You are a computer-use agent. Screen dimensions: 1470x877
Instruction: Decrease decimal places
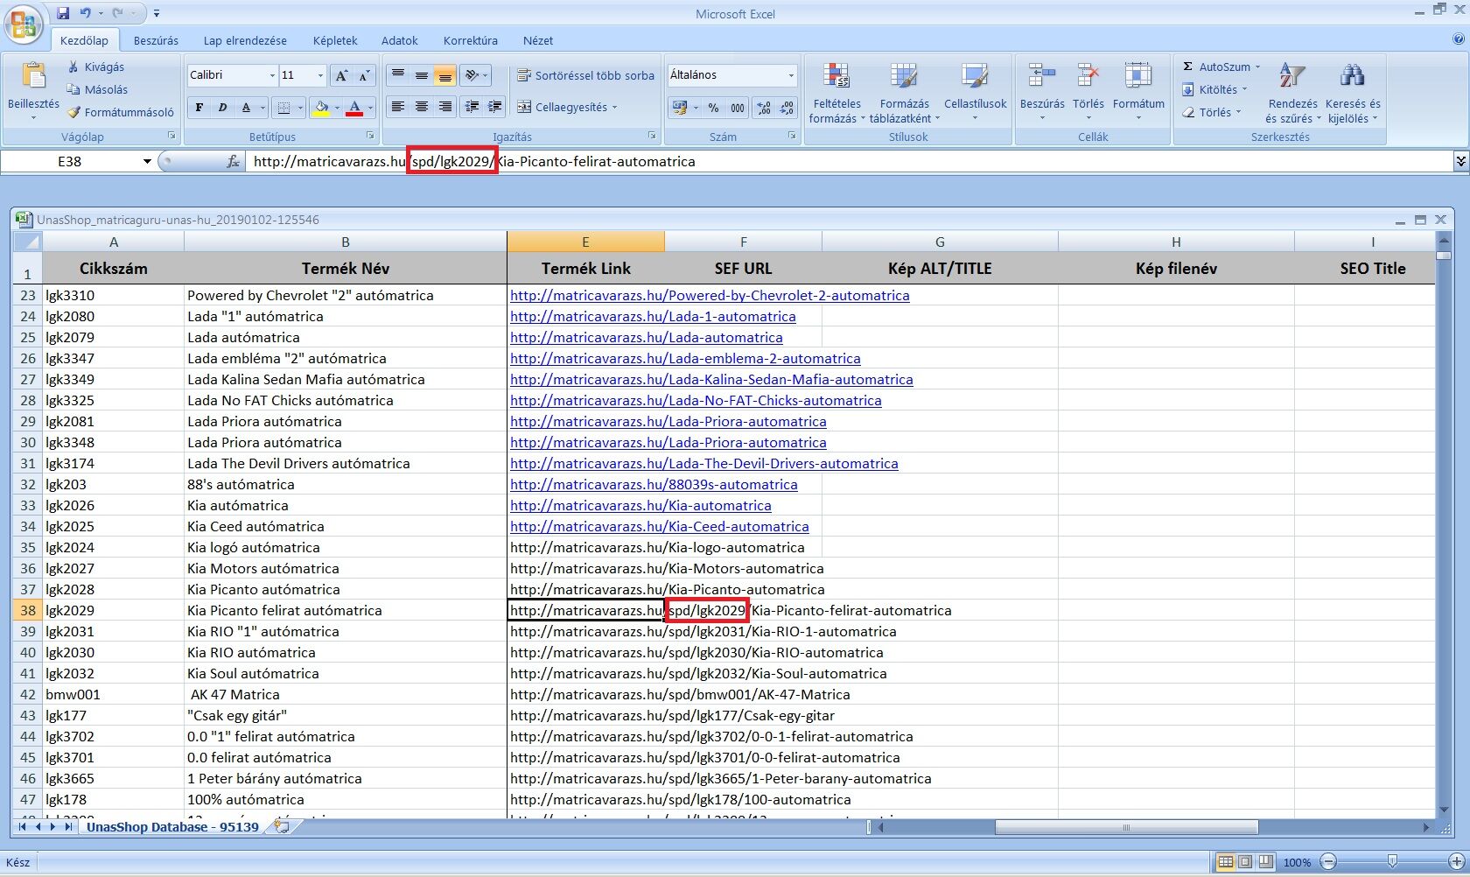point(787,108)
